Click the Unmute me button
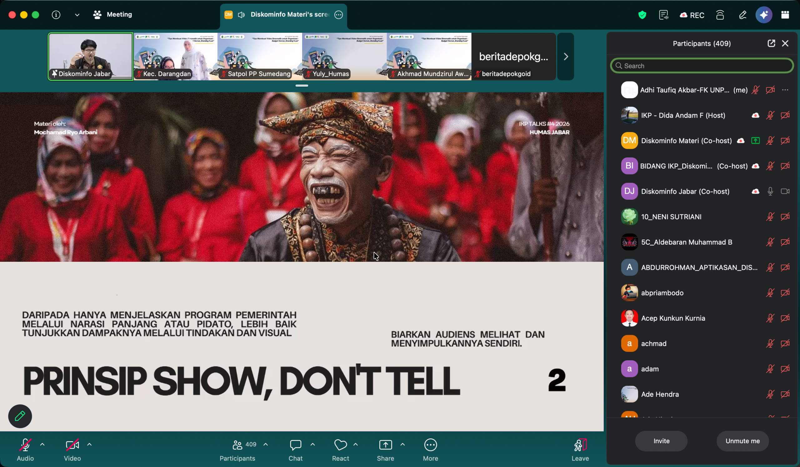The image size is (800, 467). click(742, 441)
